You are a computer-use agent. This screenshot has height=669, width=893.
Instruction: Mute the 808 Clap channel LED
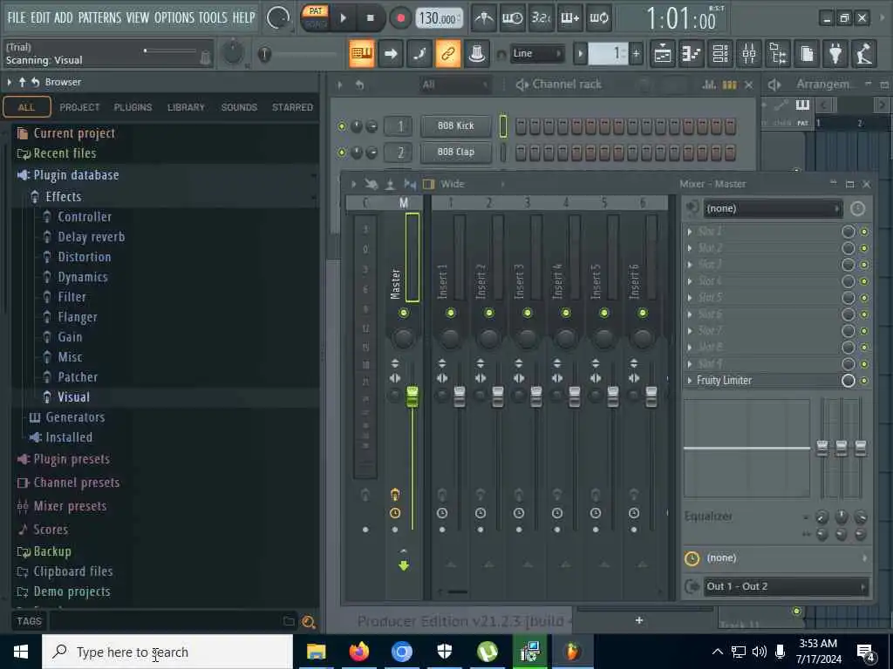tap(342, 152)
